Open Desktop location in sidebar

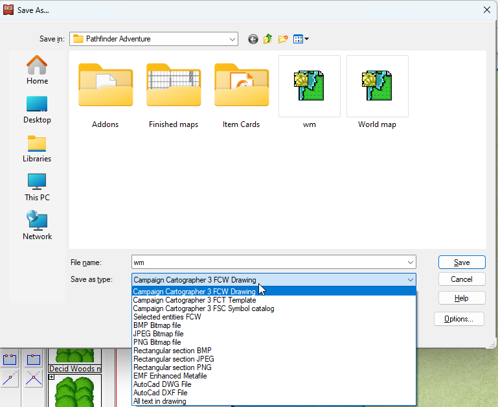(37, 109)
